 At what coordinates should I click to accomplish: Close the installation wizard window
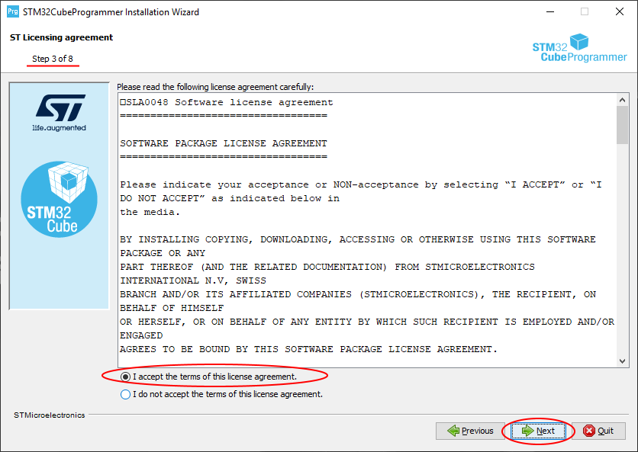[x=620, y=12]
